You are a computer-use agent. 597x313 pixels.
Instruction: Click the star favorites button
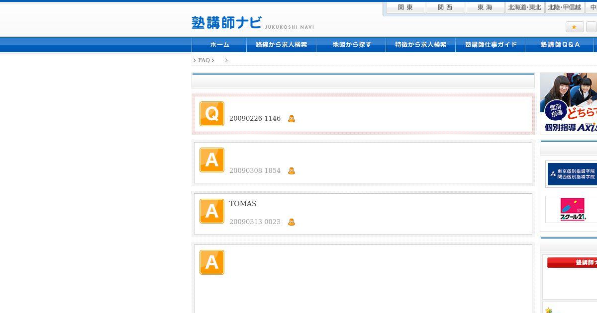[x=575, y=27]
